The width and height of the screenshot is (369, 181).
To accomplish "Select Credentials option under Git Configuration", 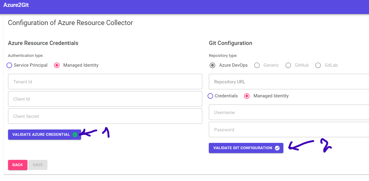I will tap(211, 96).
